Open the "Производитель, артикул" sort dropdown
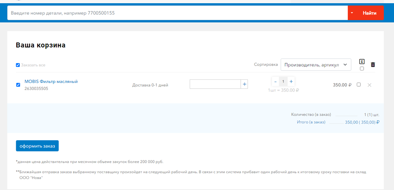Viewport: 394px width, 190px height. pos(316,64)
